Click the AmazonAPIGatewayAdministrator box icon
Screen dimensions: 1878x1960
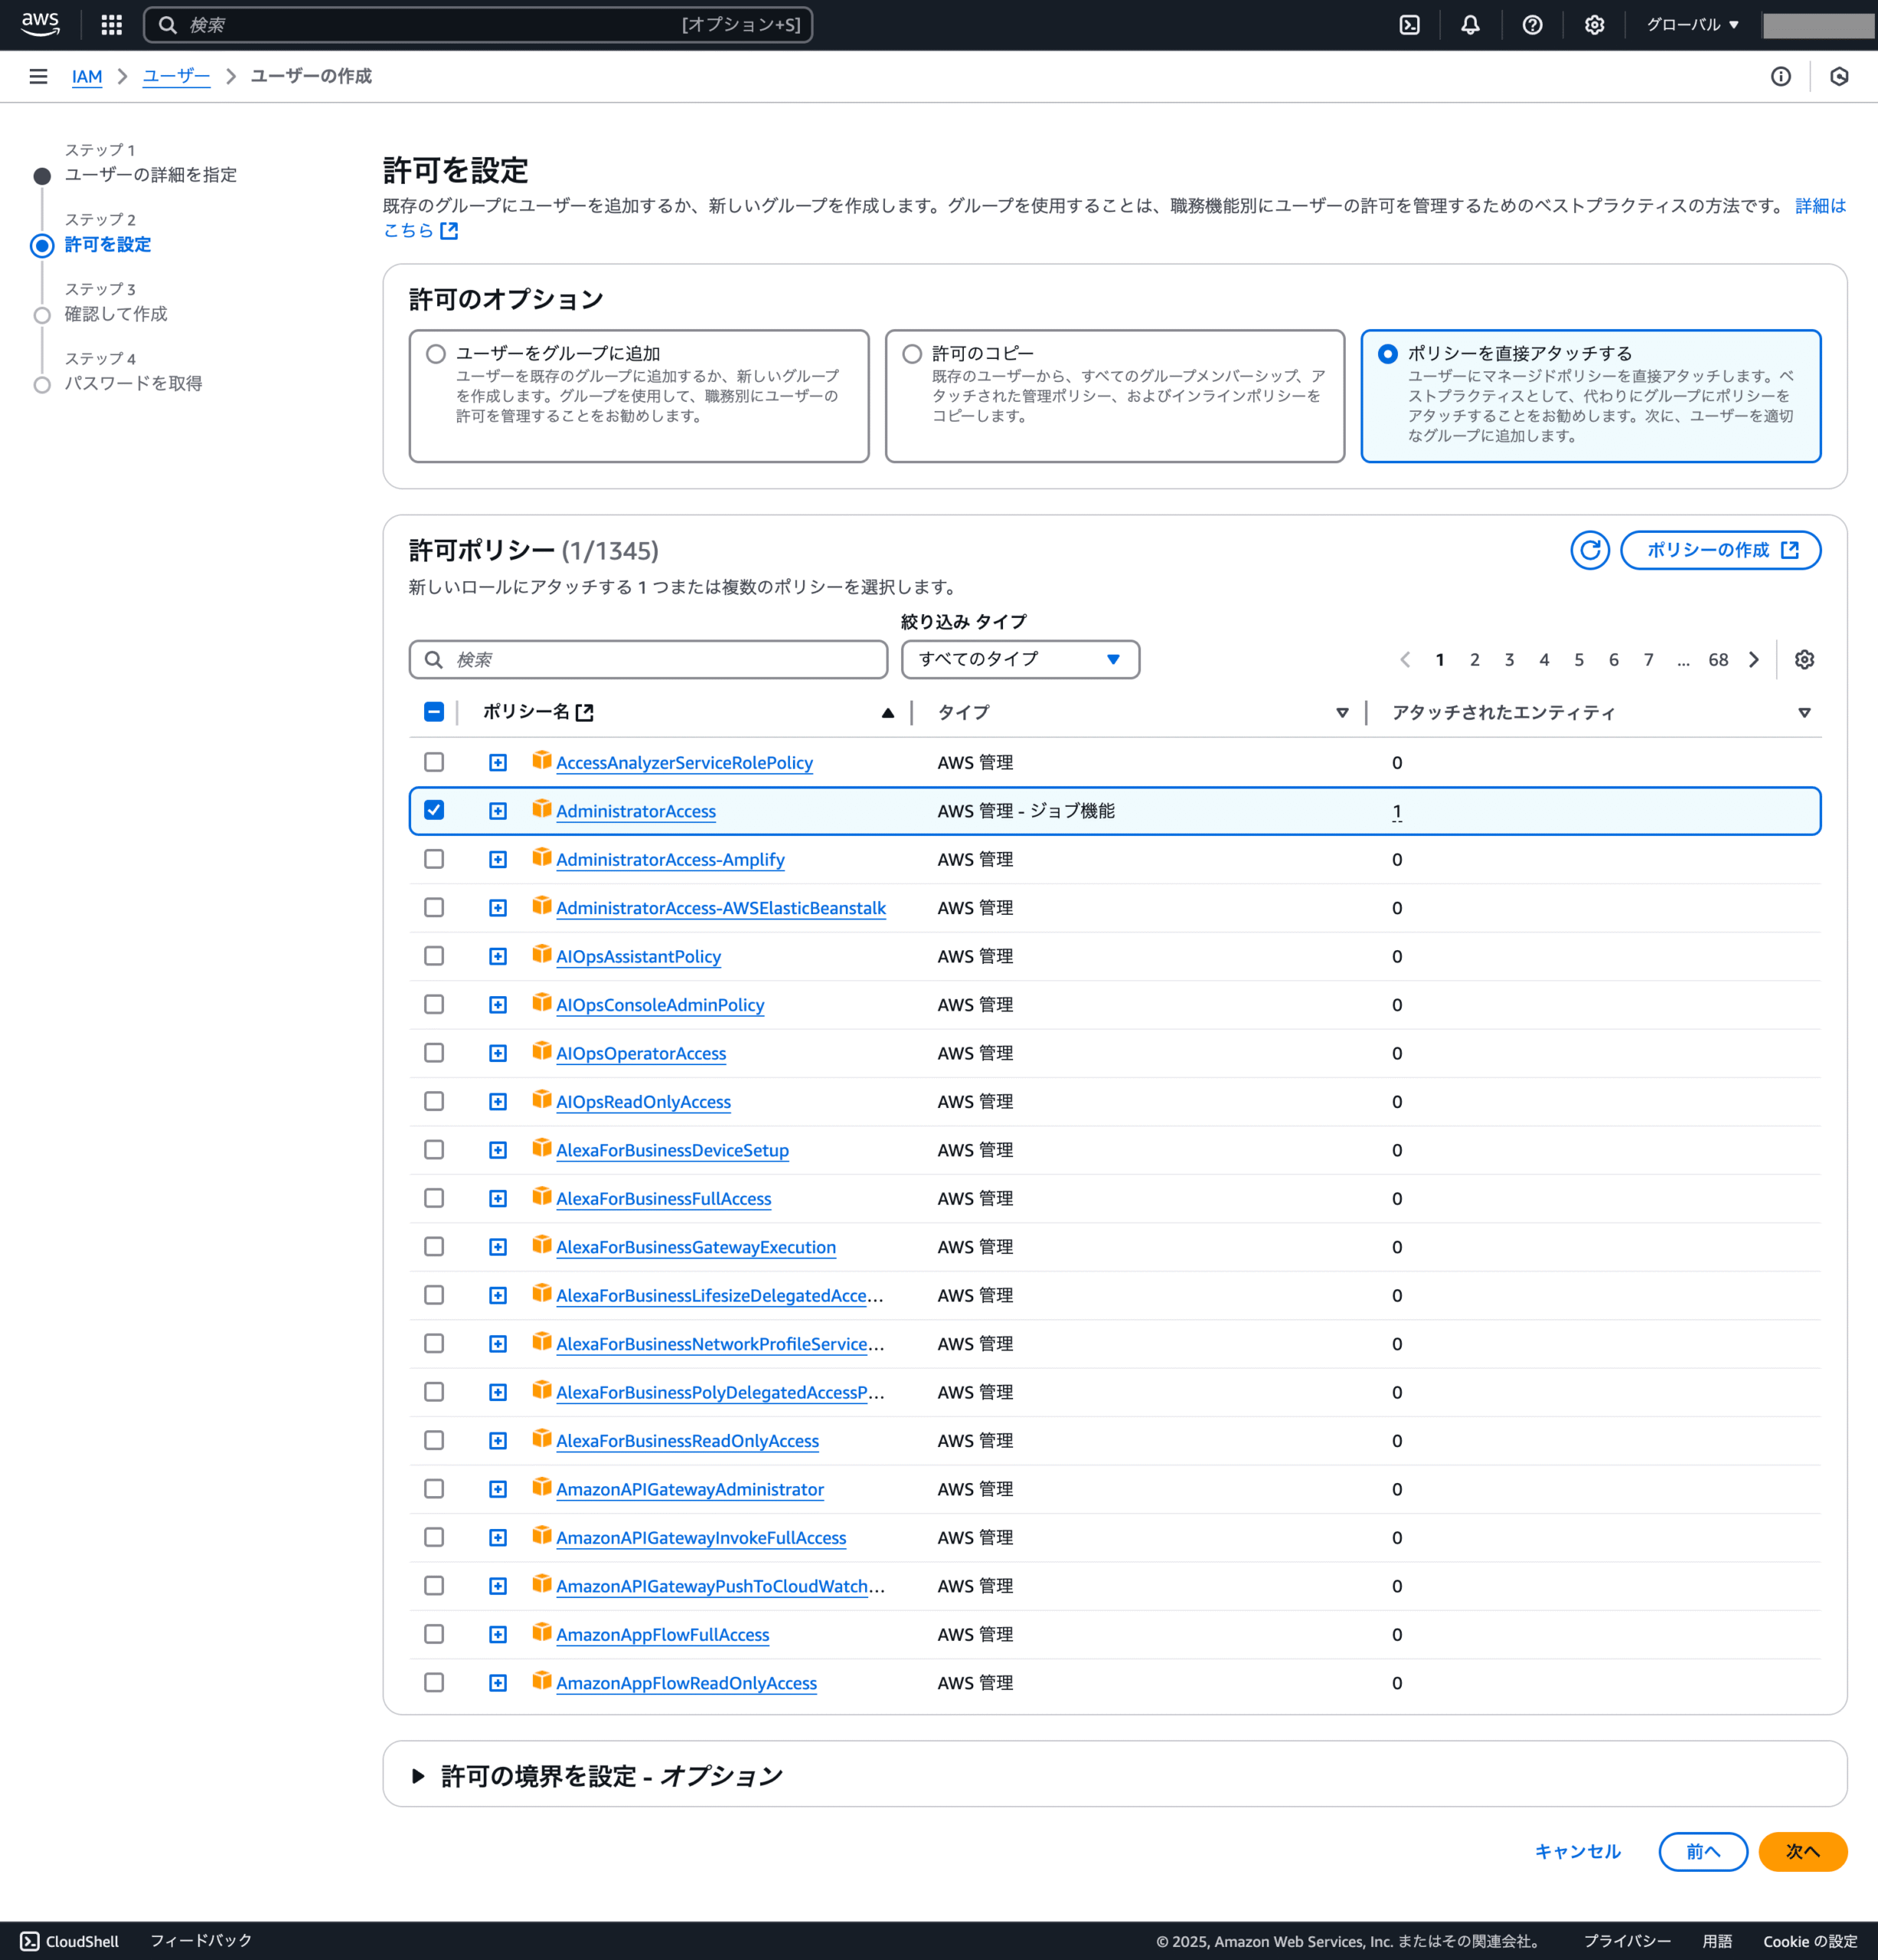click(541, 1487)
